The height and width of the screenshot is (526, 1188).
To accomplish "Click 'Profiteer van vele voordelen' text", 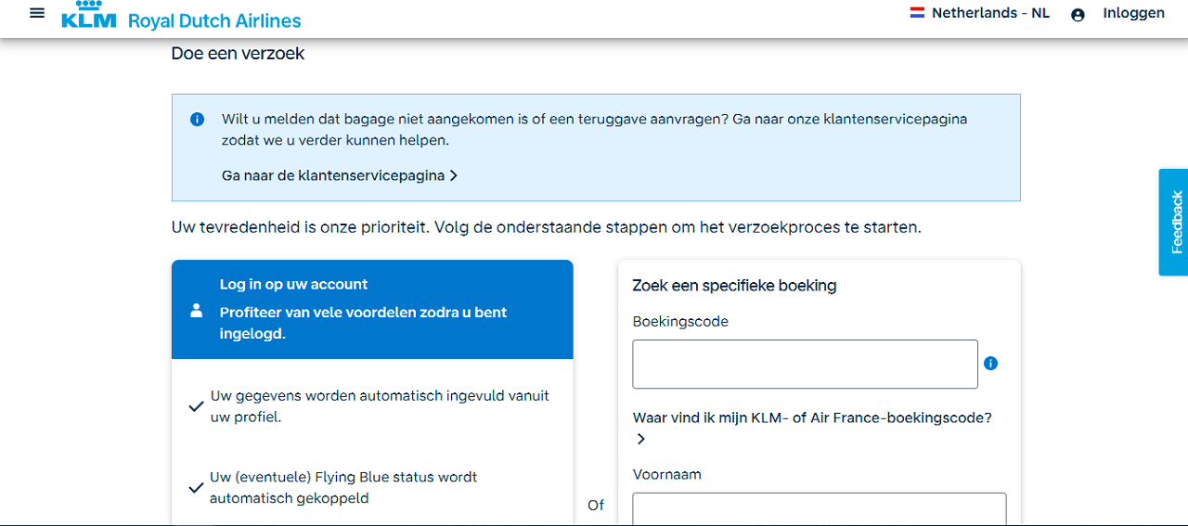I will point(363,323).
